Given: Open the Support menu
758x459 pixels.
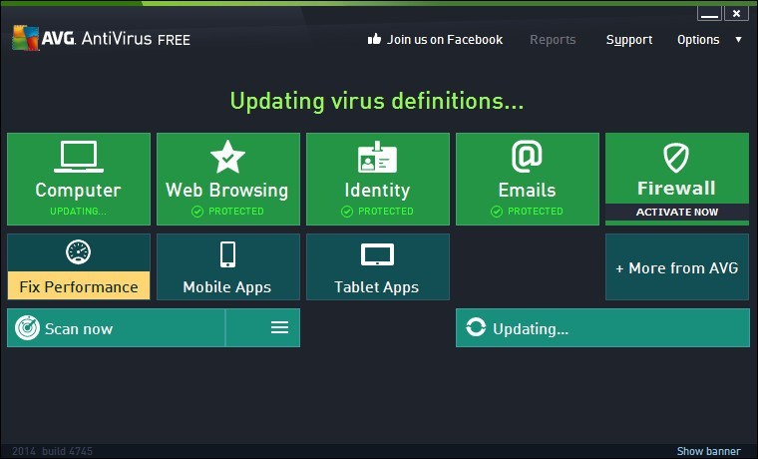Looking at the screenshot, I should coord(629,40).
